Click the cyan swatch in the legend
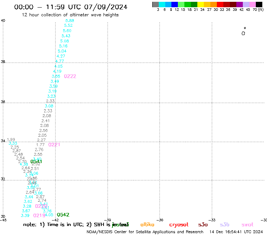Viewport: 267px width, 235px height. [162, 4]
